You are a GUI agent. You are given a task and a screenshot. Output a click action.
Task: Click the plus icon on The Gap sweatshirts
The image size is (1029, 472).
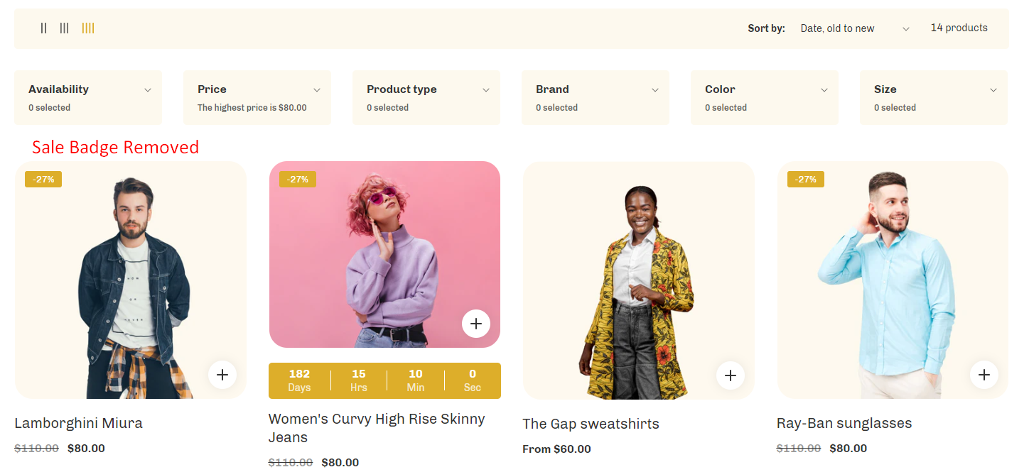click(731, 375)
